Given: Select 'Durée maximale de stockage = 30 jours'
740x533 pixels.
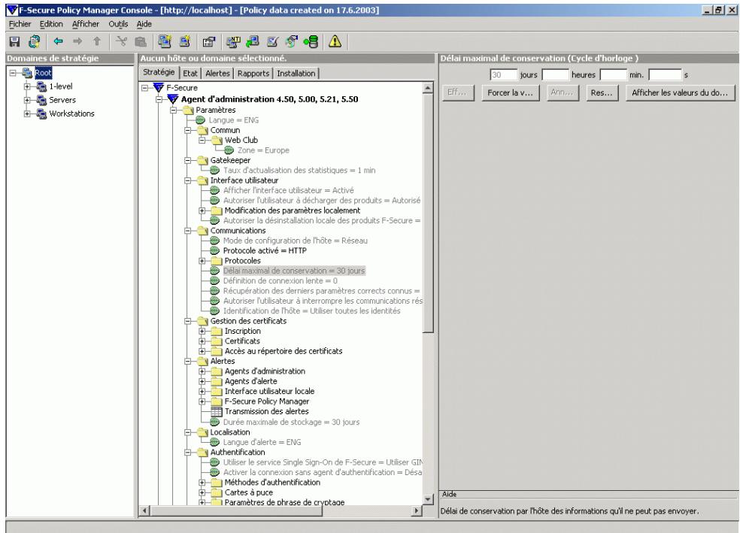Looking at the screenshot, I should [291, 422].
